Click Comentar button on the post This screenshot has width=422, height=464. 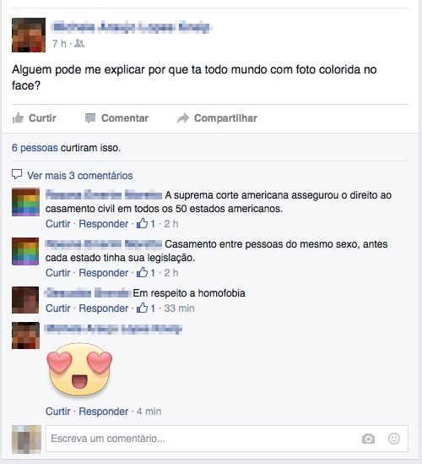(116, 118)
